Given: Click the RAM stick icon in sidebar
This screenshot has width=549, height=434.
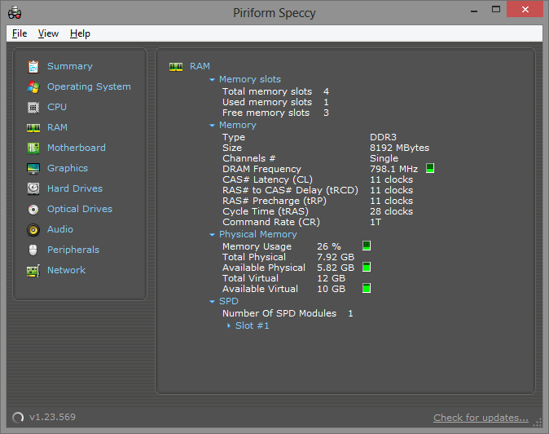Looking at the screenshot, I should (33, 128).
